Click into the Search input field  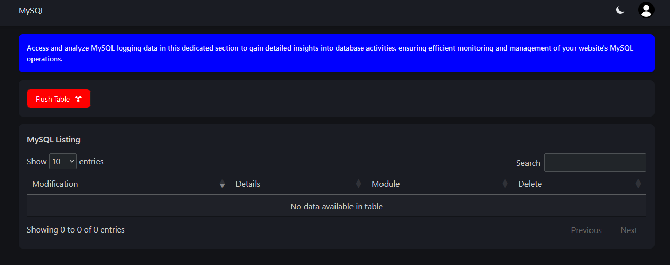click(595, 162)
